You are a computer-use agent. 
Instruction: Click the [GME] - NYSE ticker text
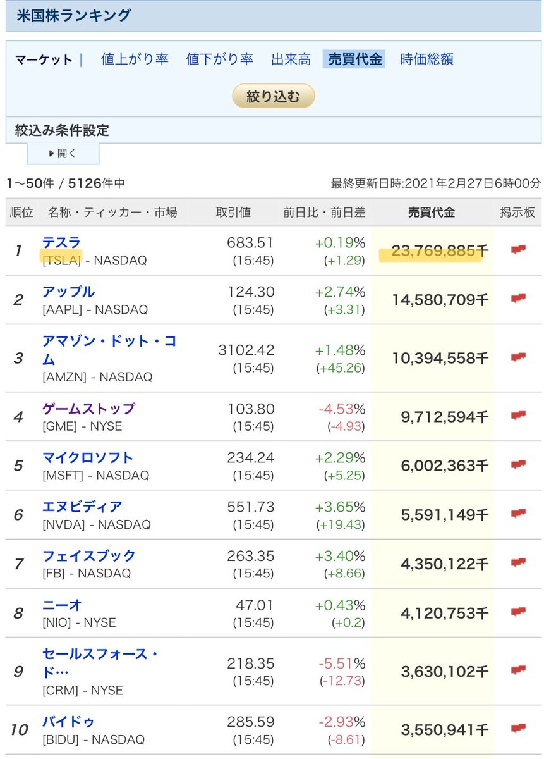click(x=82, y=426)
